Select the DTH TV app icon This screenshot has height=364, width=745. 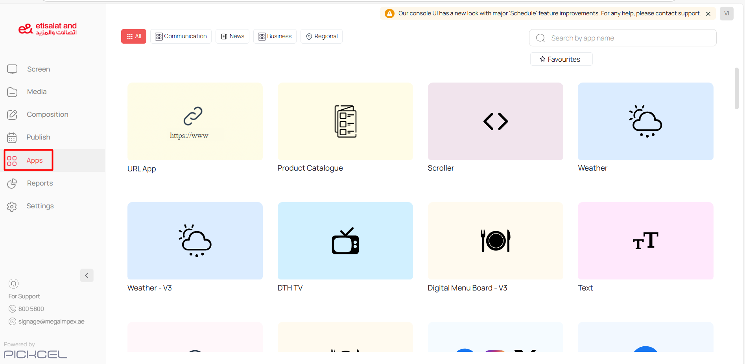click(345, 241)
